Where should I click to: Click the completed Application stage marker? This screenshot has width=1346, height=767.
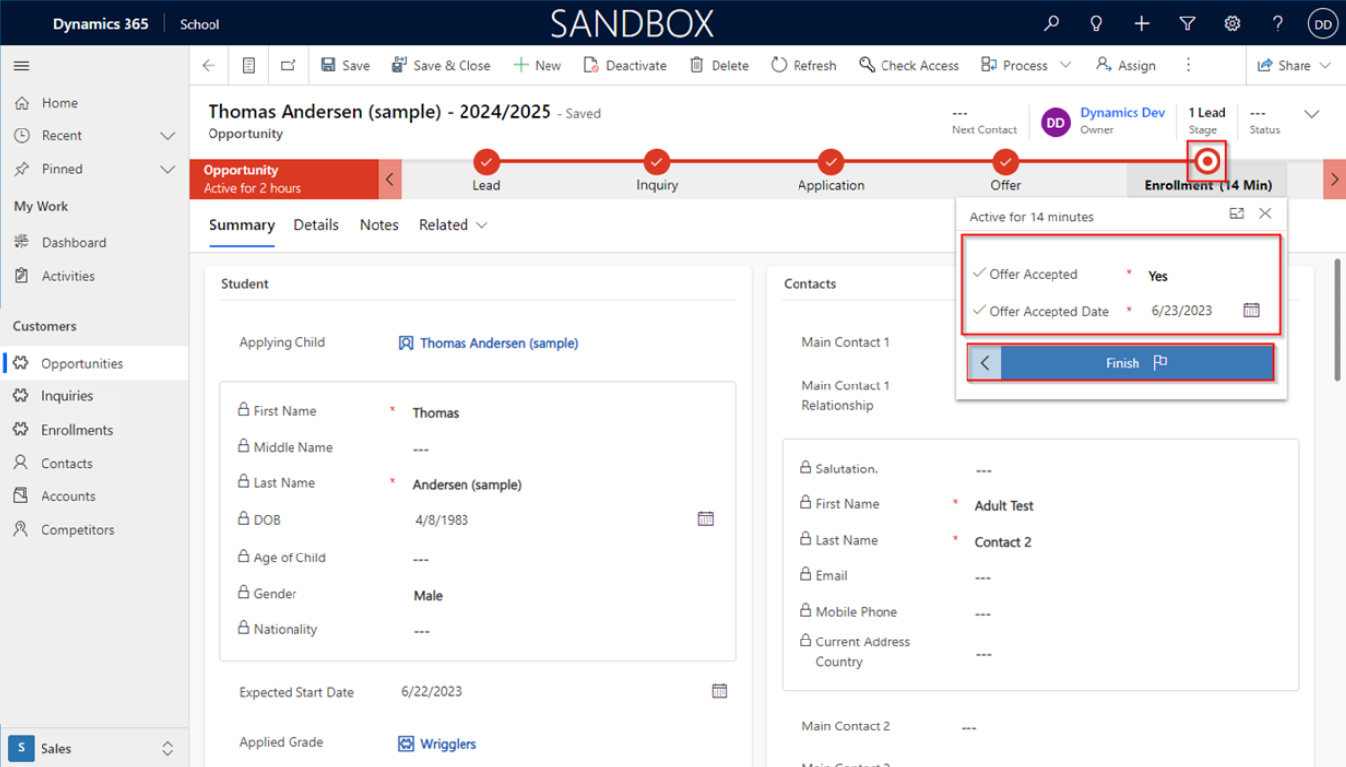click(831, 161)
